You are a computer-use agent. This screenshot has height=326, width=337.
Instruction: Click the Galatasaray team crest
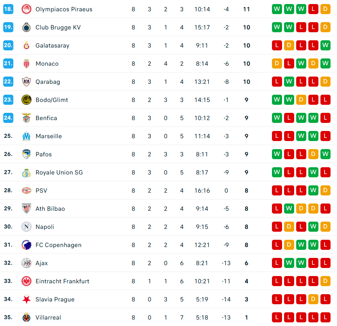(x=26, y=46)
